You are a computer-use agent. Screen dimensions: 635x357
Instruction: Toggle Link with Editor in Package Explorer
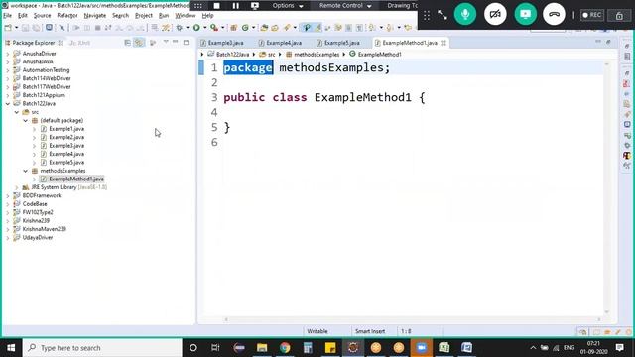click(139, 43)
